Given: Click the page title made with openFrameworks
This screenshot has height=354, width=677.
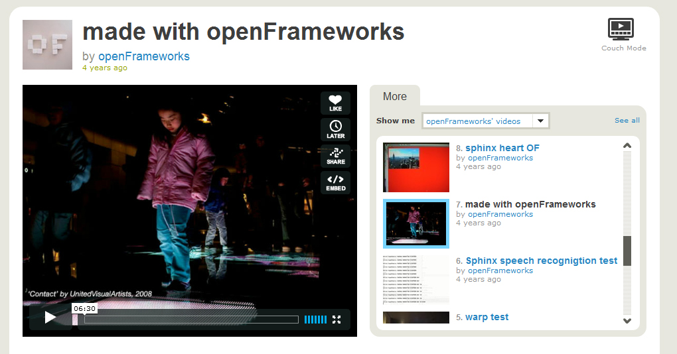Looking at the screenshot, I should [243, 32].
